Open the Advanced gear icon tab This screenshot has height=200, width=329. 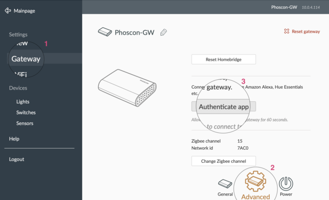(256, 182)
